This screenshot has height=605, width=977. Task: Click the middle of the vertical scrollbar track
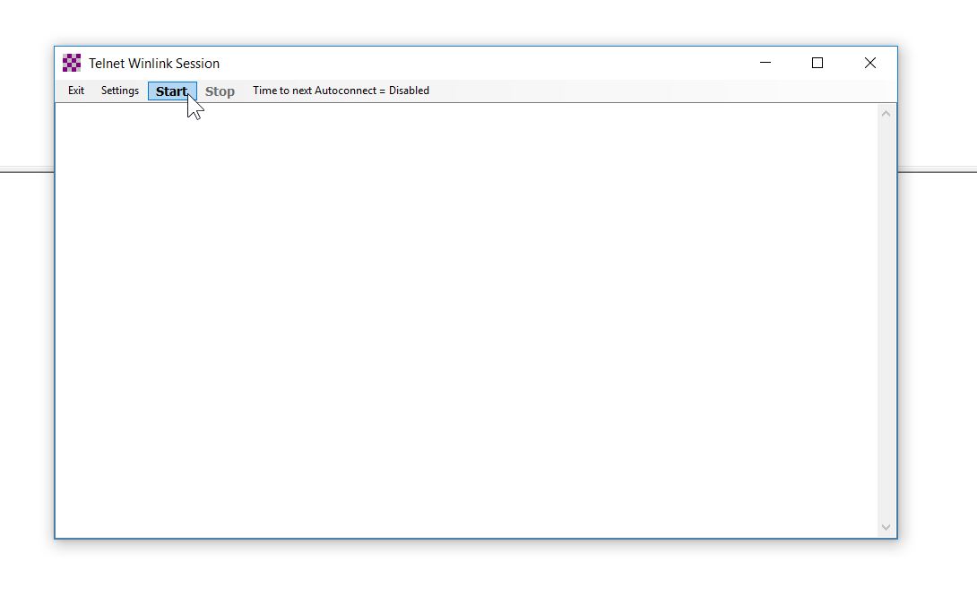tap(886, 321)
